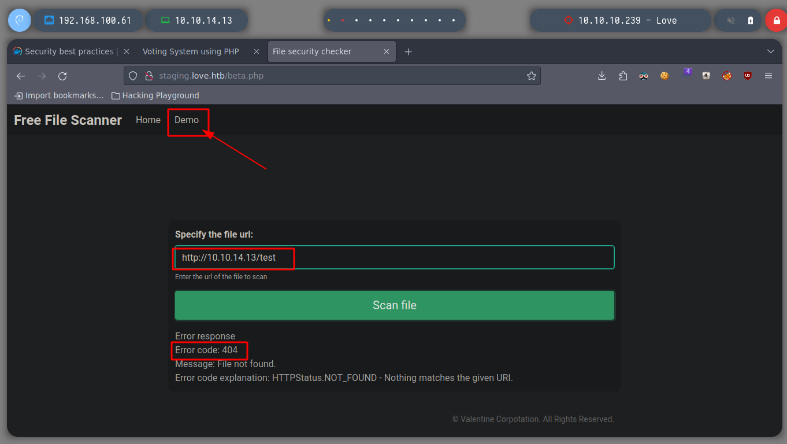
Task: Click the forward navigation arrow
Action: coord(42,76)
